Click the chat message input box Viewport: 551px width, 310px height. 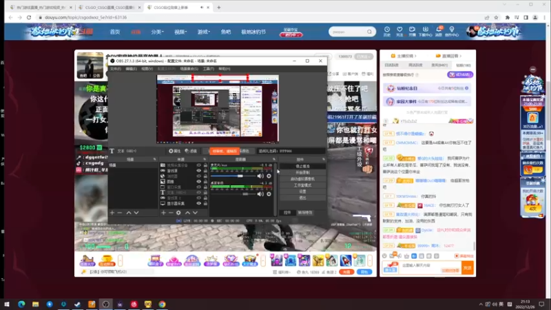[430, 268]
